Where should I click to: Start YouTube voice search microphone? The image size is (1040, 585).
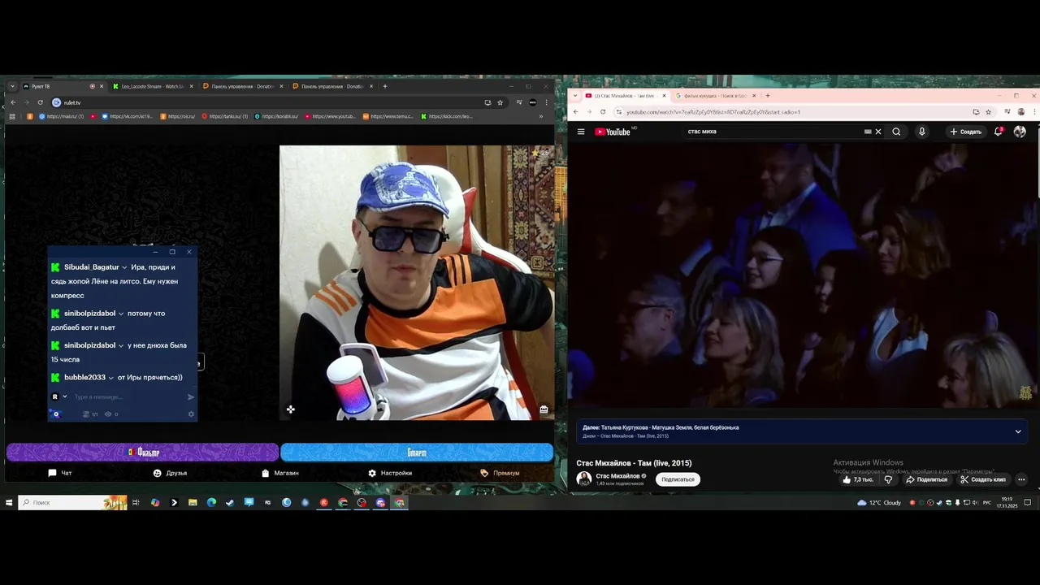pyautogui.click(x=921, y=132)
